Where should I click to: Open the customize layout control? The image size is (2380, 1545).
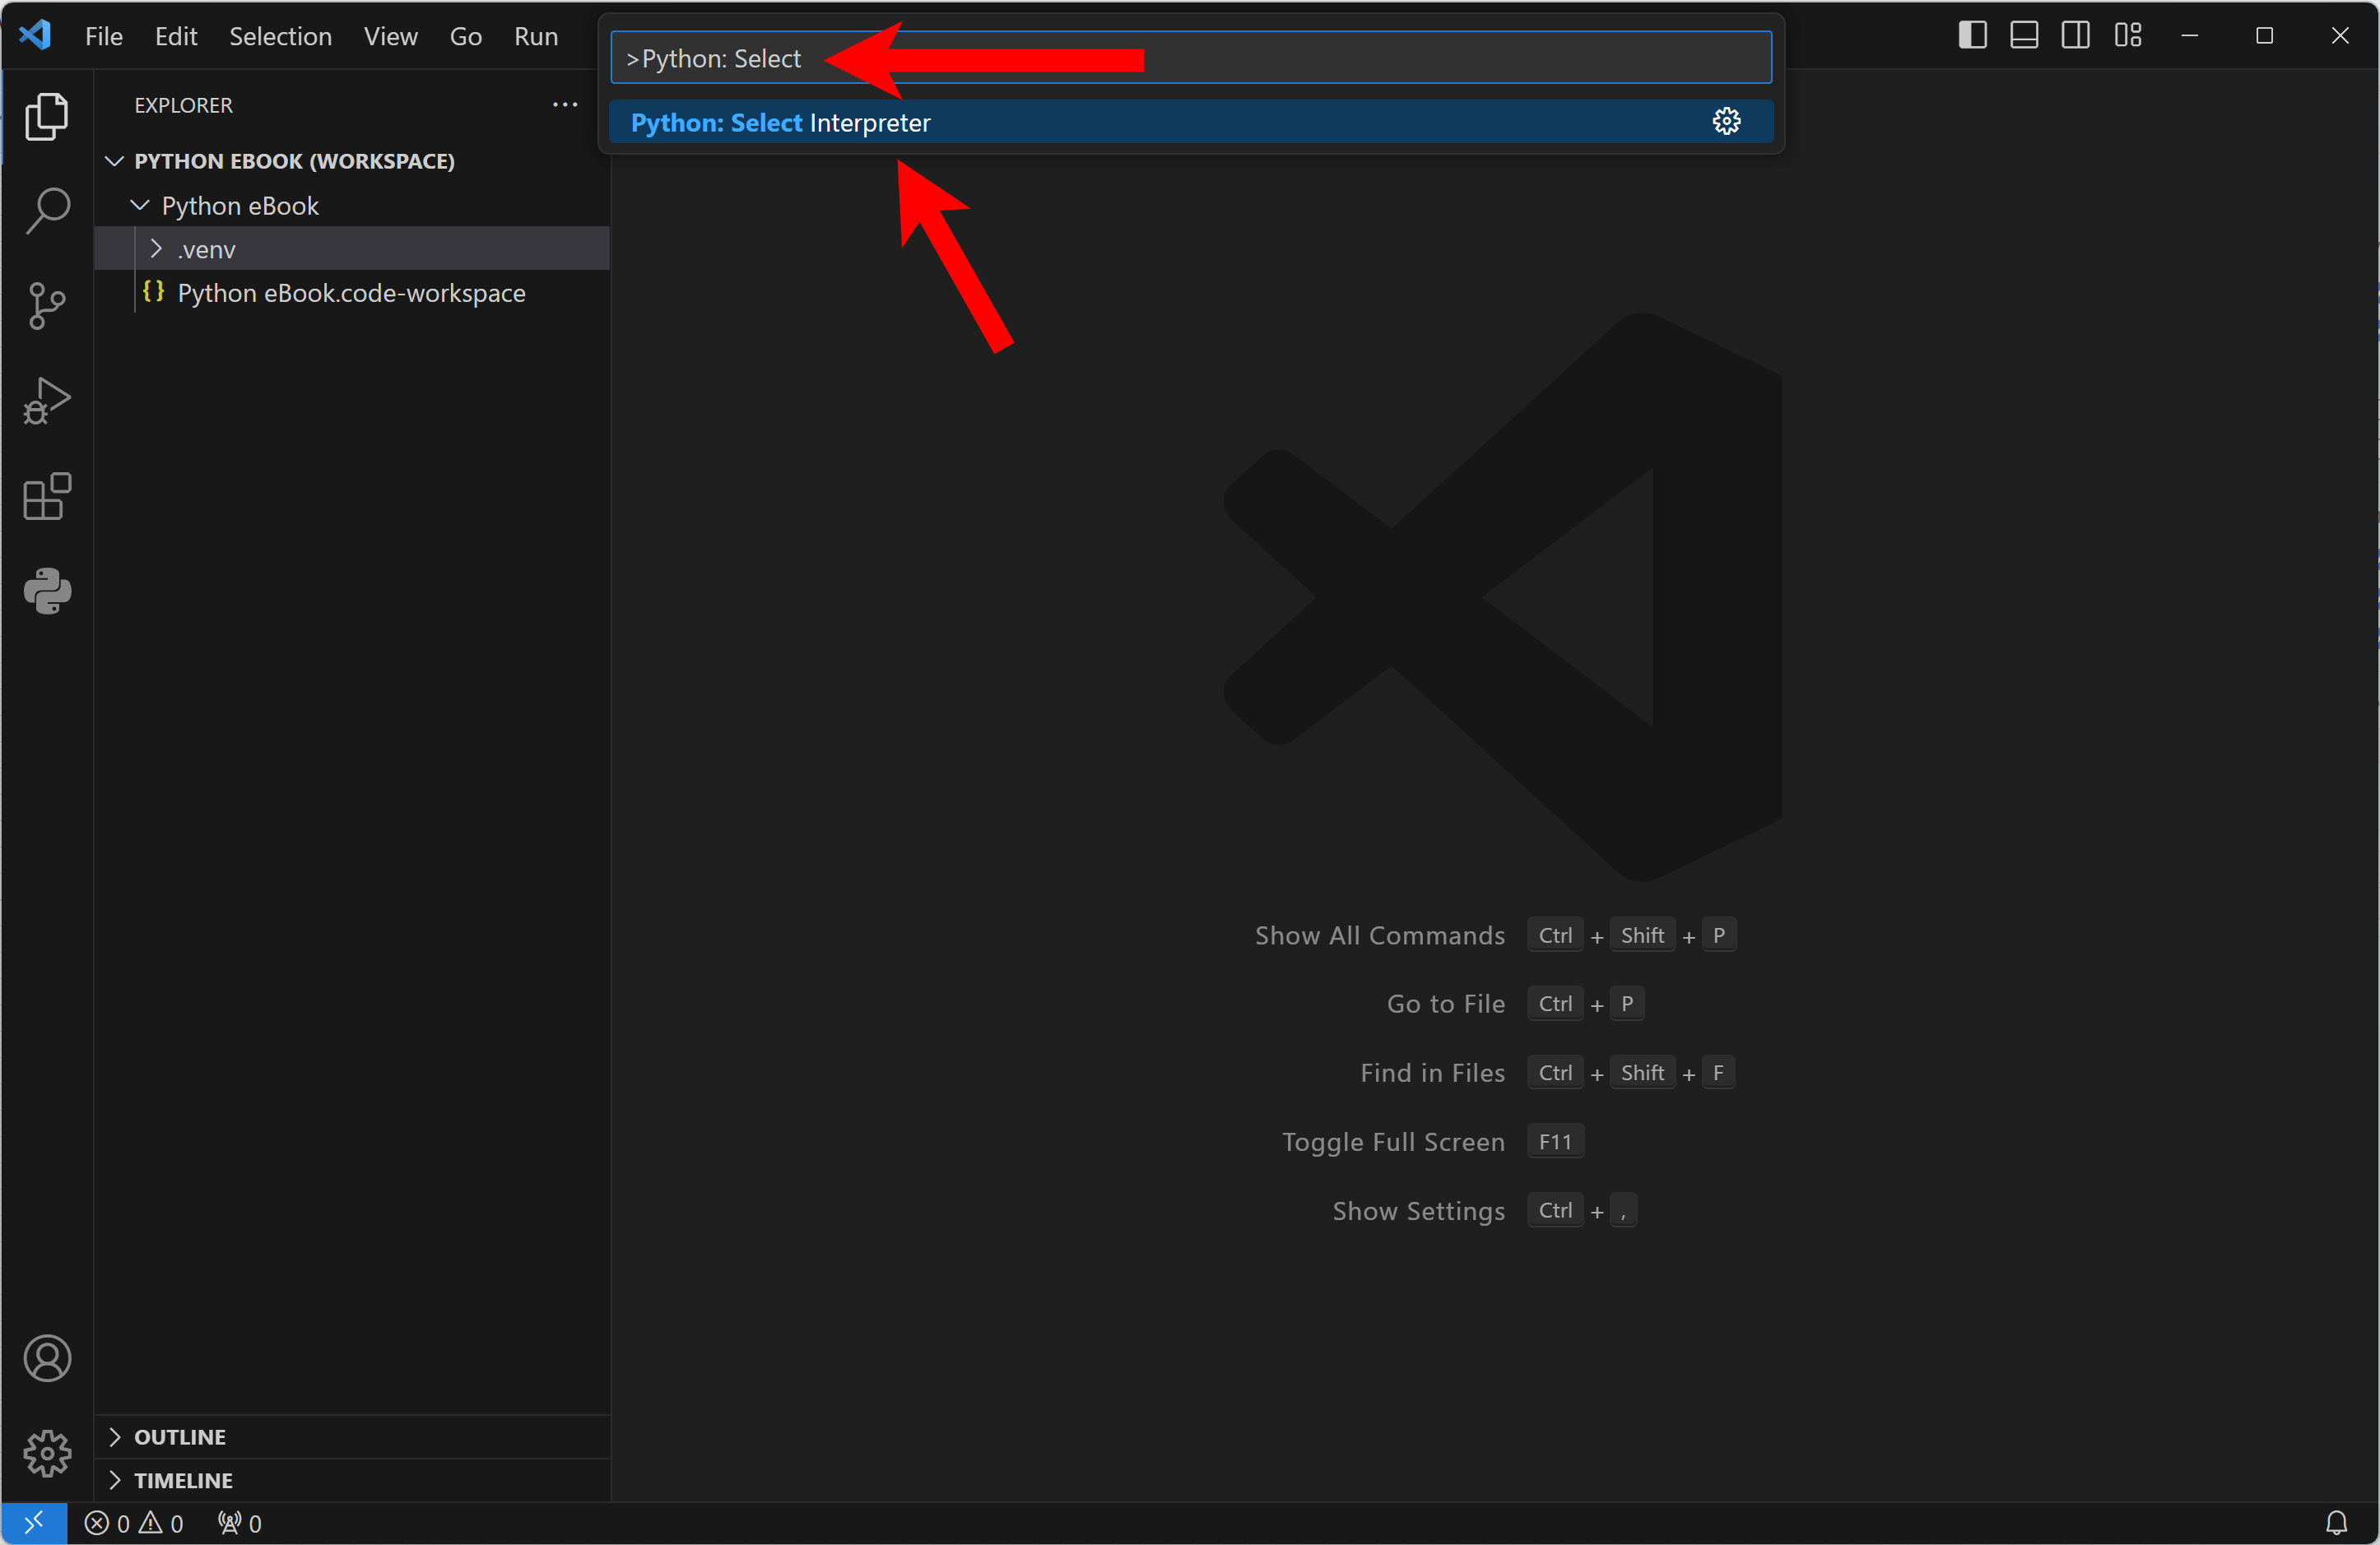2128,35
